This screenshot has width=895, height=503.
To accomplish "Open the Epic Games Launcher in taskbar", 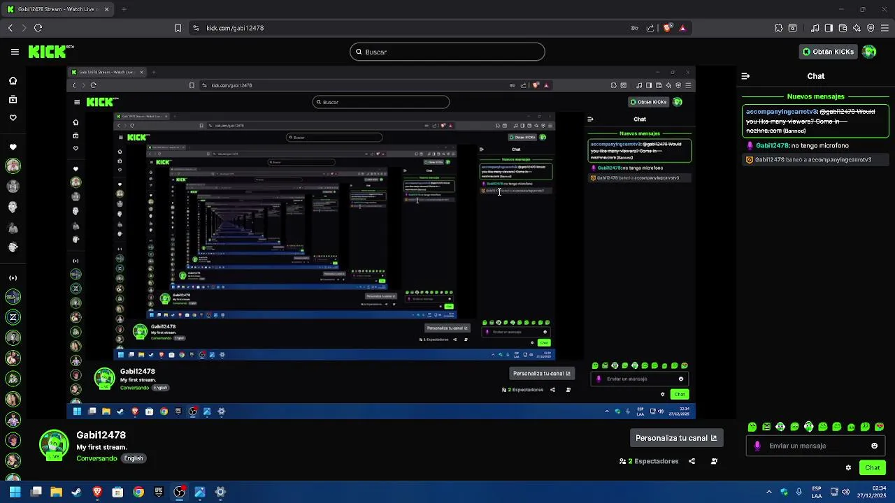I will point(159,492).
